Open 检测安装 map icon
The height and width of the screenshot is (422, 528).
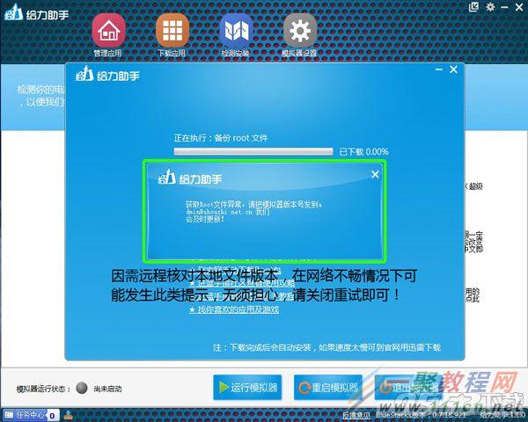pos(236,31)
